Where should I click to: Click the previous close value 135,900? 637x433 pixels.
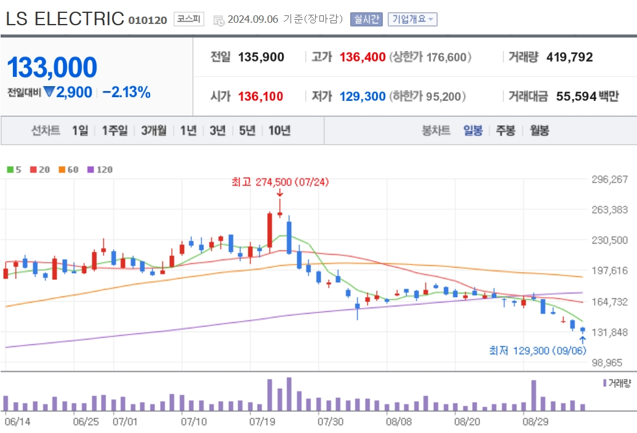pyautogui.click(x=261, y=57)
